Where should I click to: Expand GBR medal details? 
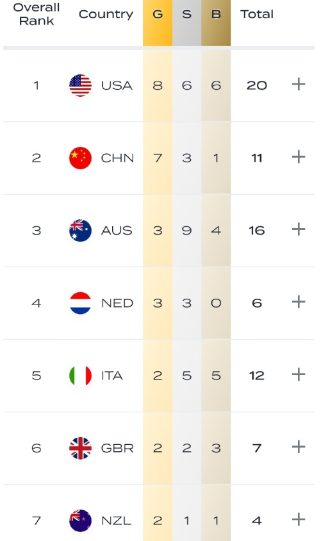(299, 447)
